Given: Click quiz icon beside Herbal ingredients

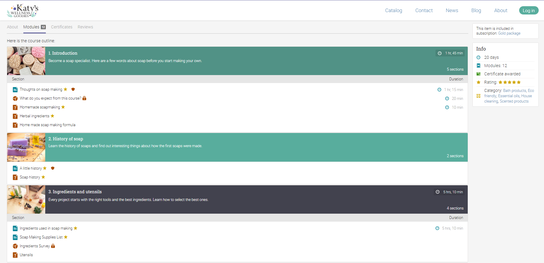Looking at the screenshot, I should [15, 116].
